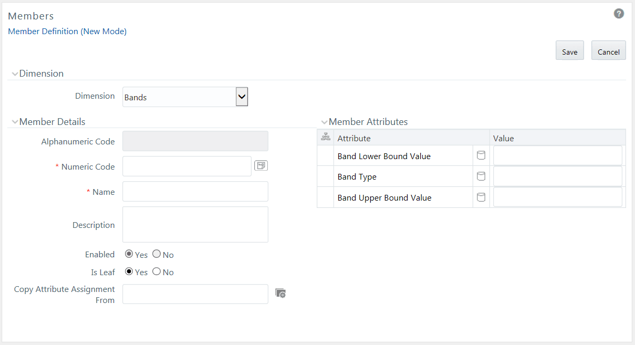635x345 pixels.
Task: Click the Save button
Action: click(569, 51)
